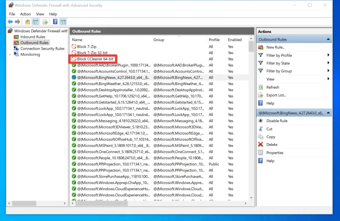Toggle the console tree visibility icon

[x=35, y=22]
